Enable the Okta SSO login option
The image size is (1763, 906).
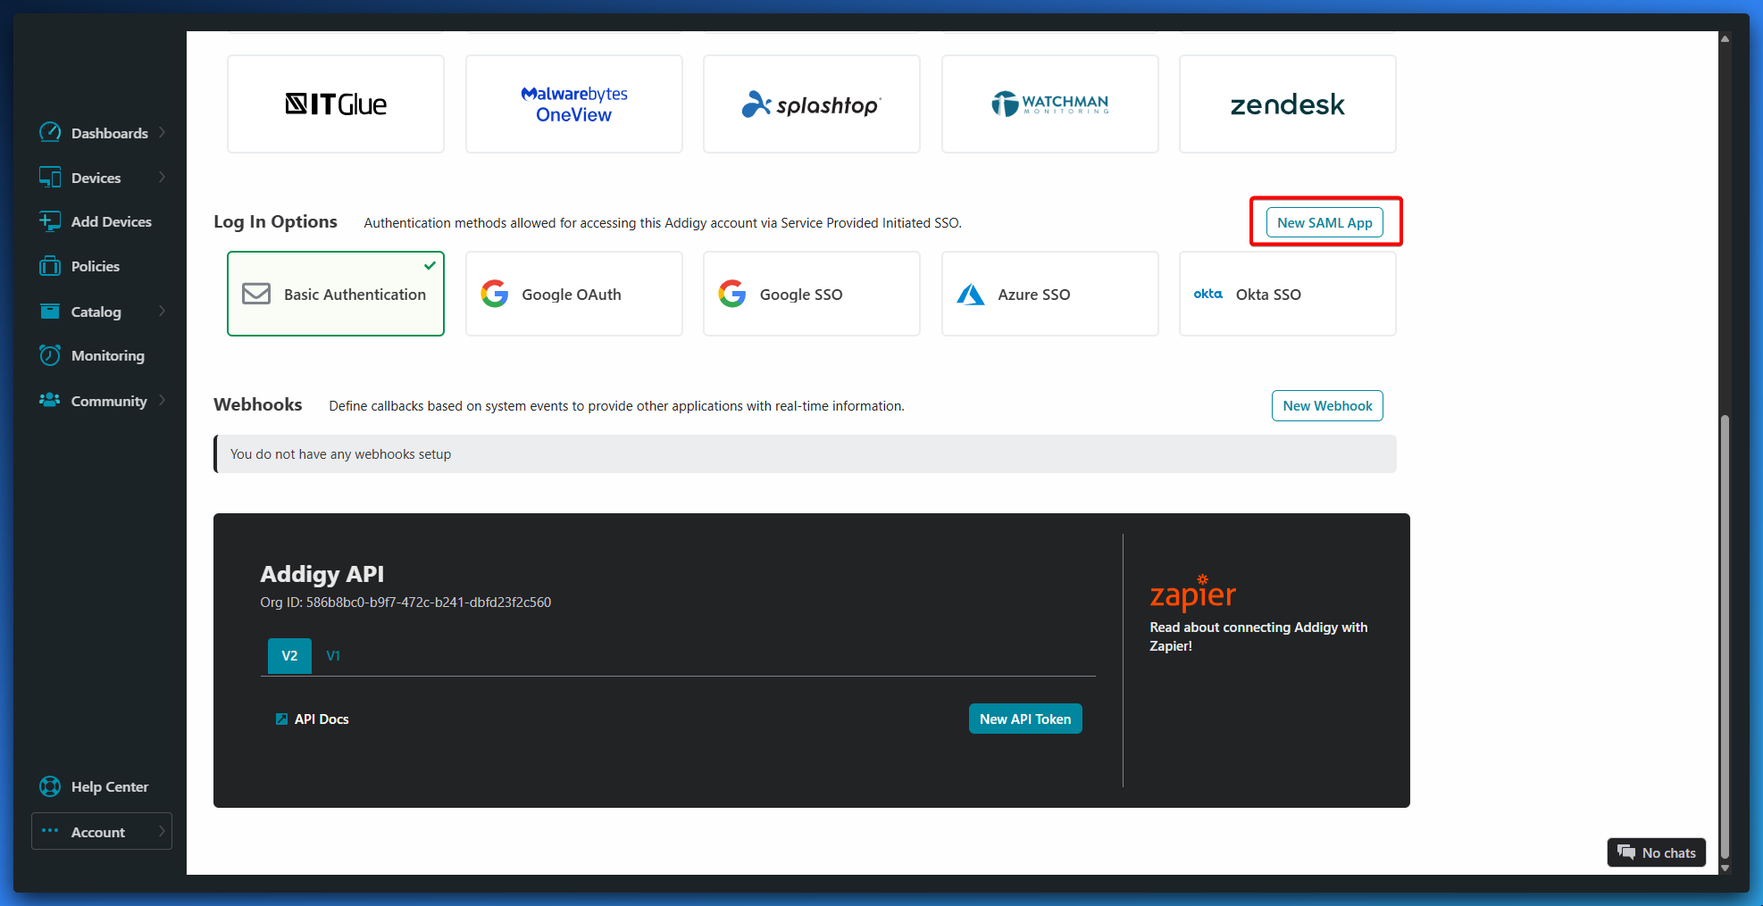[1288, 294]
